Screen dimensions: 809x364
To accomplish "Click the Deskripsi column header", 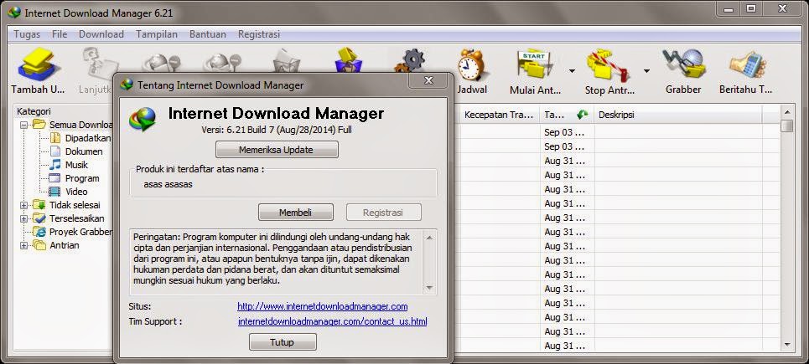I will tap(678, 115).
